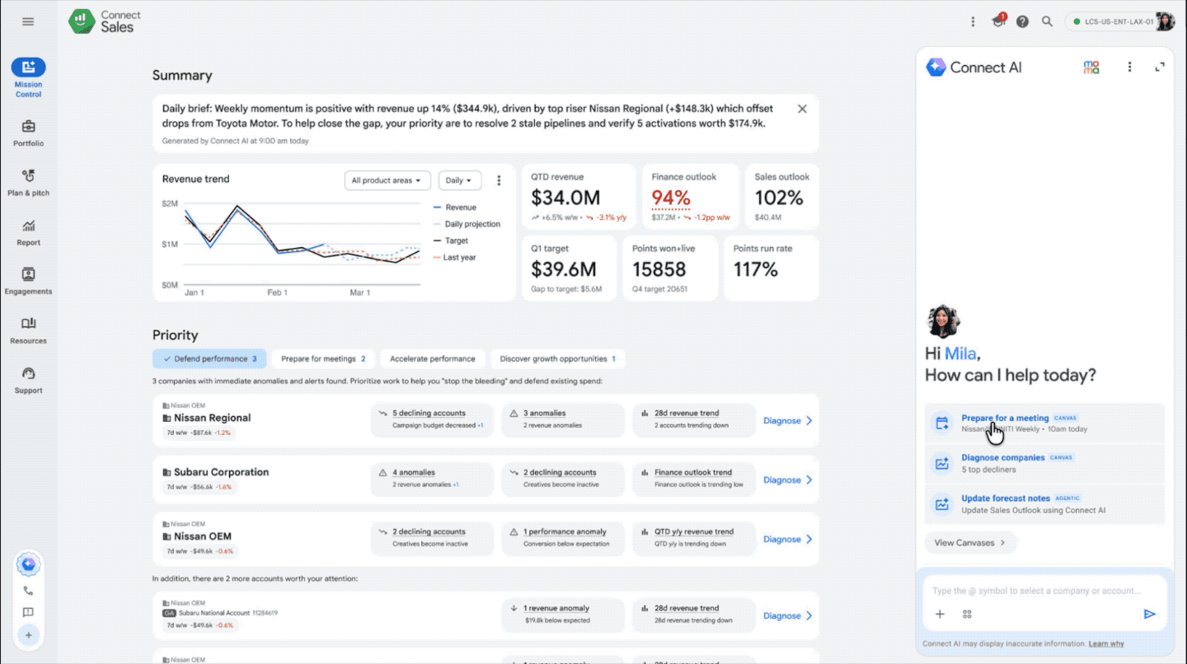Toggle the Defend performance filter chip
This screenshot has width=1187, height=664.
pos(209,359)
